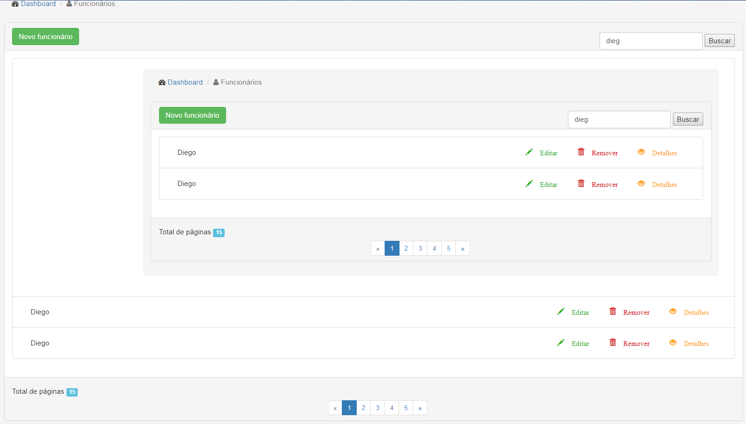The width and height of the screenshot is (746, 424).
Task: Click the eye details icon for first Diego in nested panel
Action: point(641,152)
